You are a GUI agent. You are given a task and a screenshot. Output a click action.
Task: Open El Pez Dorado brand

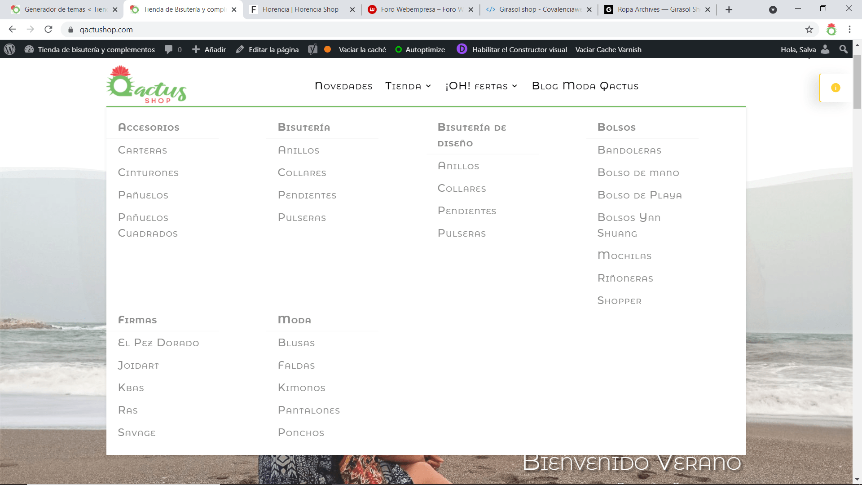(158, 343)
